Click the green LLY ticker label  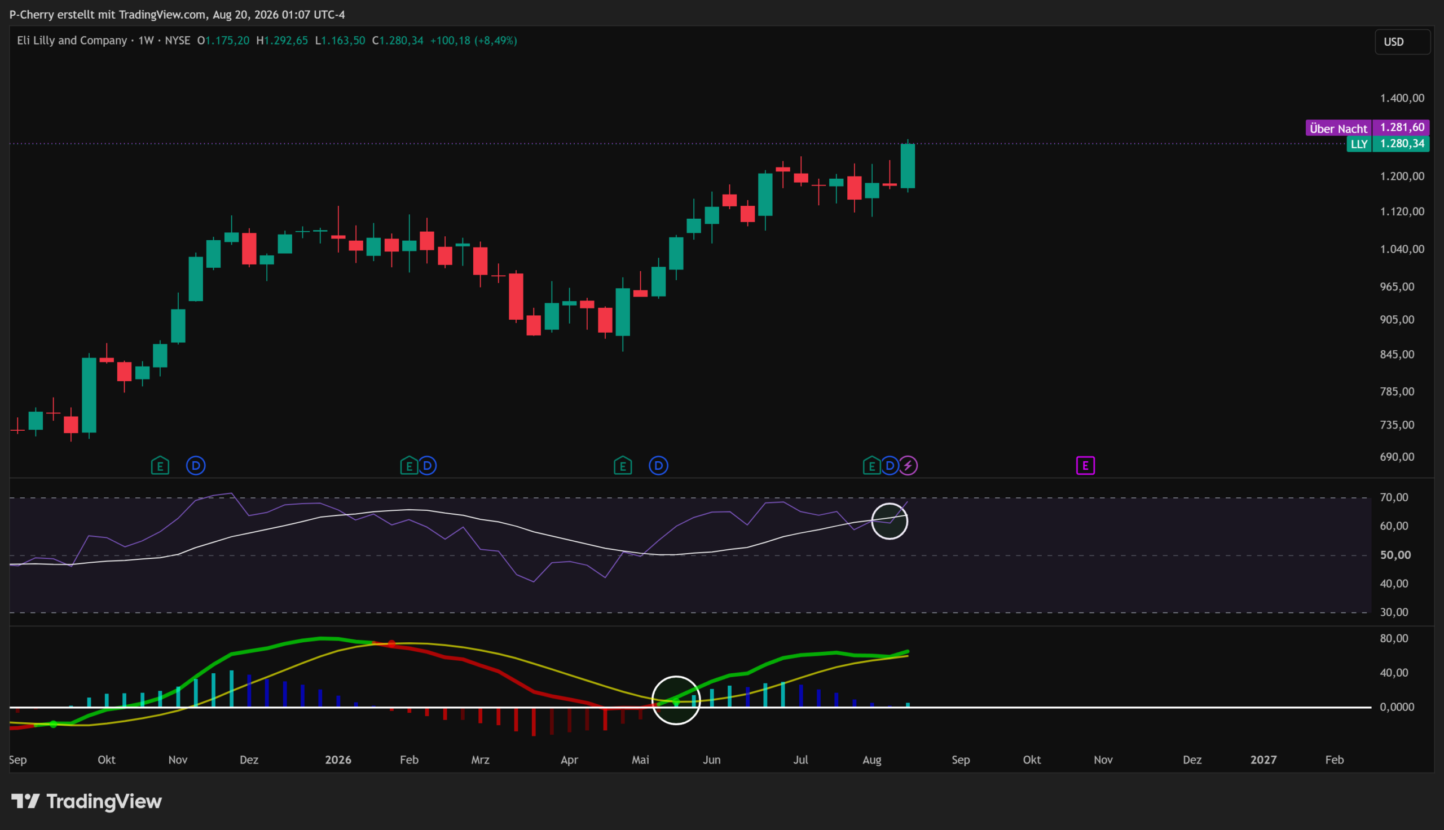click(1359, 144)
